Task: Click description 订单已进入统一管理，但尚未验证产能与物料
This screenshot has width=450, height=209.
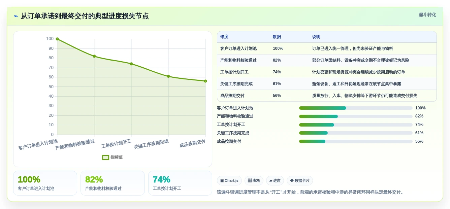Action: (353, 49)
